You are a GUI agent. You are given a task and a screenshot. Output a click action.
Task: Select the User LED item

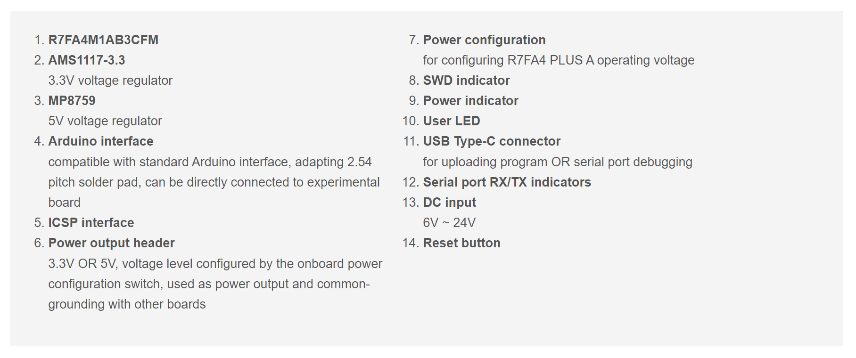coord(451,121)
